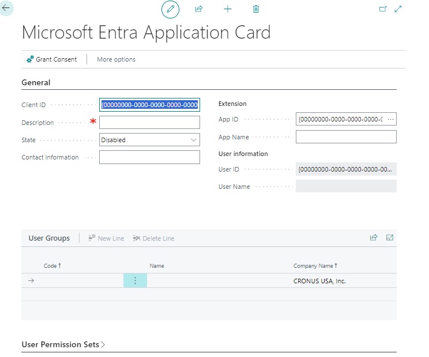Open the State dropdown showing Disabled

click(x=149, y=140)
